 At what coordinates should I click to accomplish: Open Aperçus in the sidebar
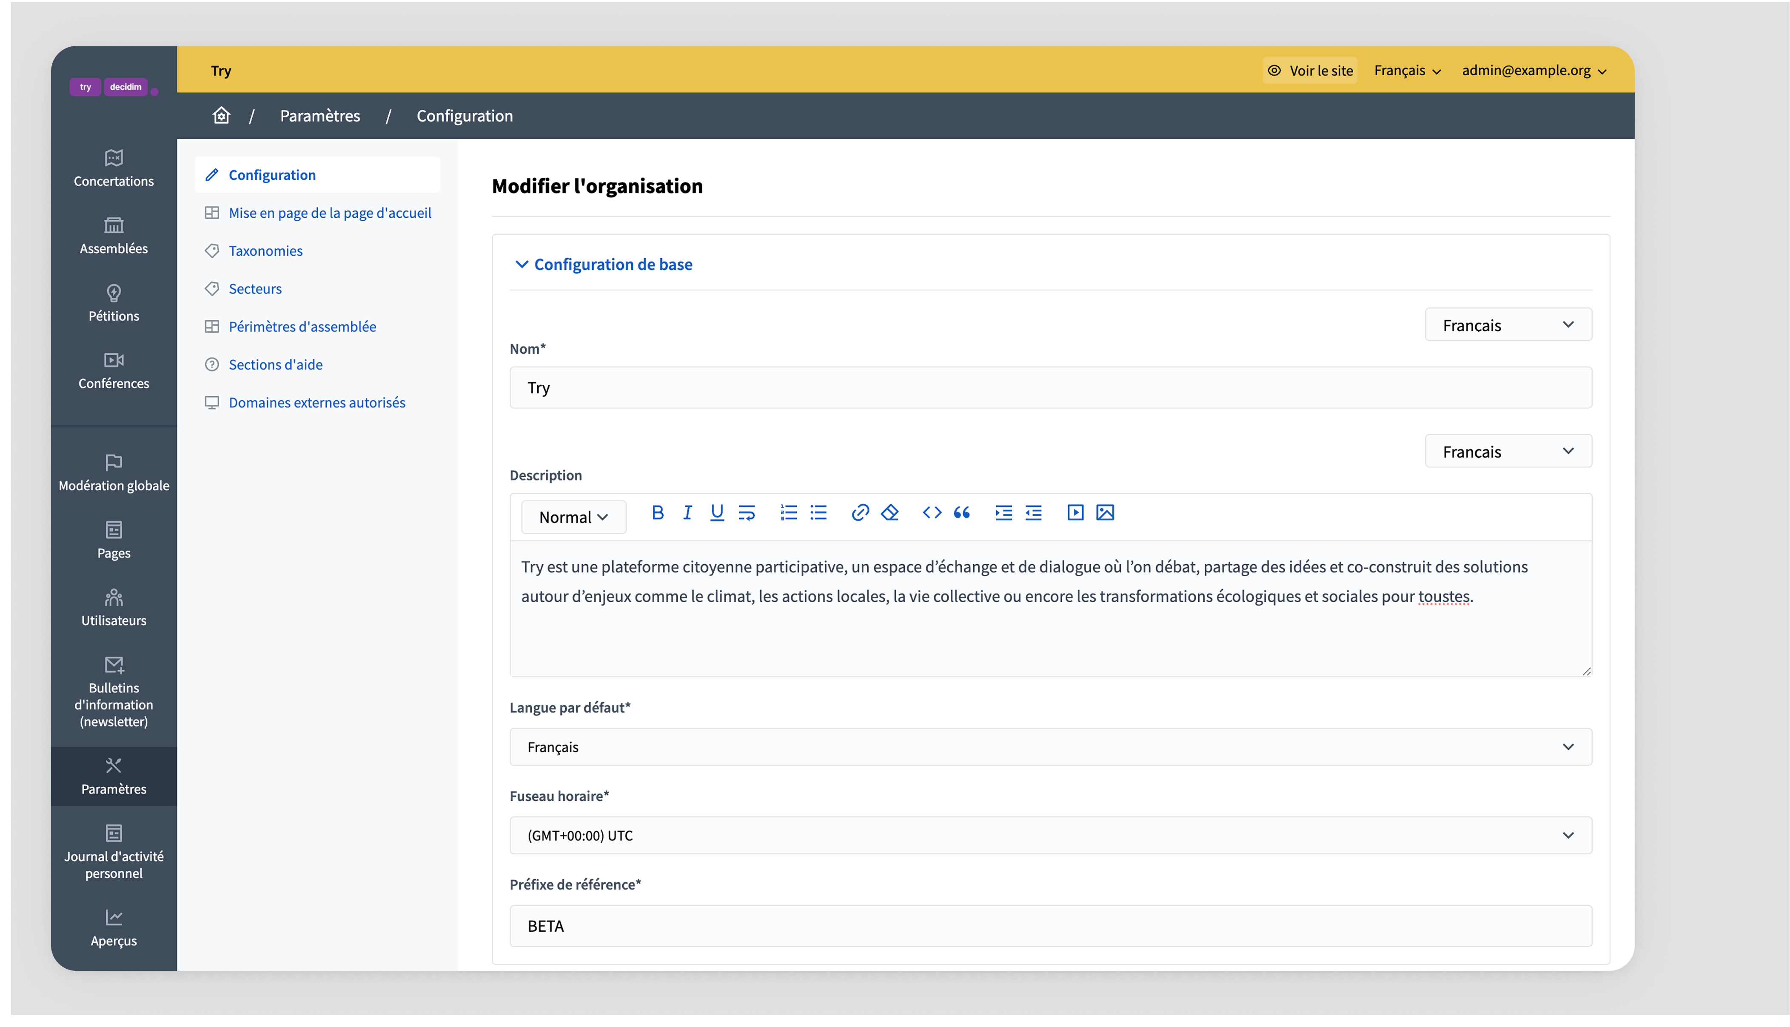(x=114, y=927)
